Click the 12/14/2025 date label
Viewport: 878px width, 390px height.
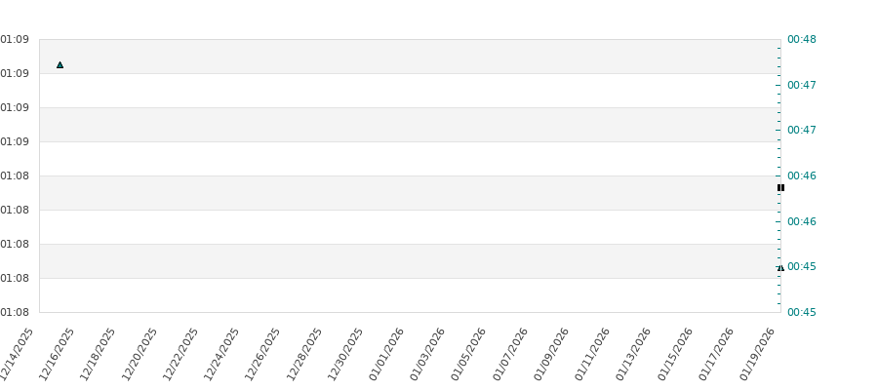pos(19,353)
